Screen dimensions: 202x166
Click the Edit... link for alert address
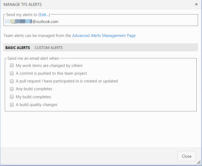coord(45,15)
